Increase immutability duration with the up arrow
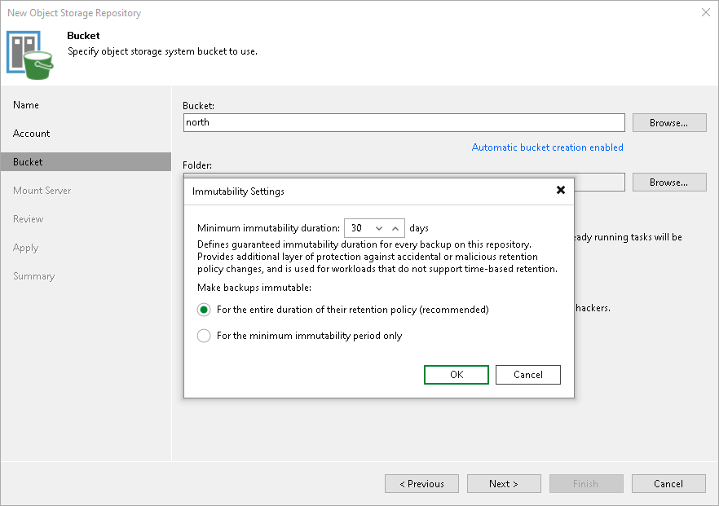Image resolution: width=719 pixels, height=506 pixels. point(395,228)
